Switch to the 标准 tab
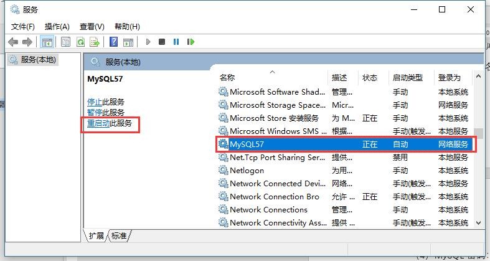This screenshot has width=490, height=261. 119,236
